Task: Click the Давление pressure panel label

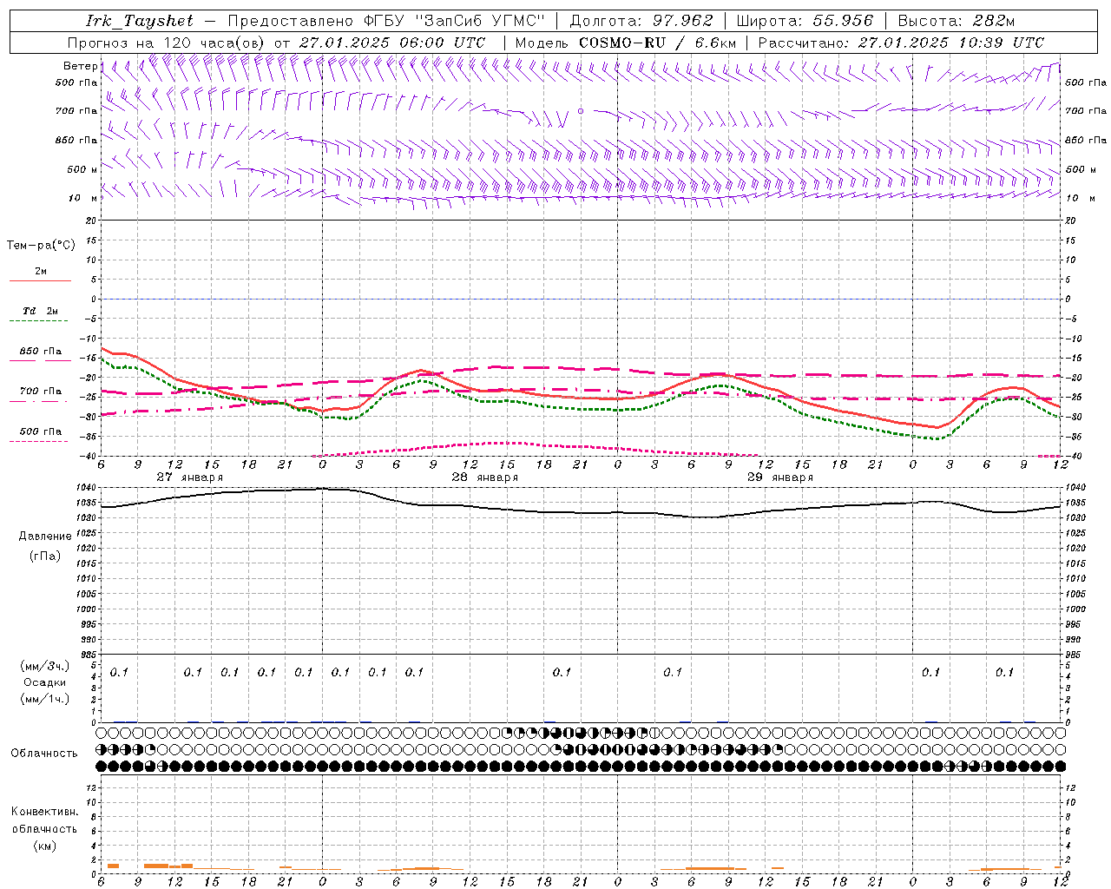Action: (45, 537)
